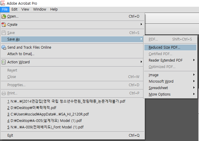
Task: Choose Open... from the File menu
Action: (x=73, y=16)
